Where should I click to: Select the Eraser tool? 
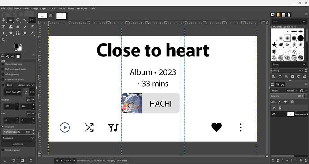tap(32, 27)
